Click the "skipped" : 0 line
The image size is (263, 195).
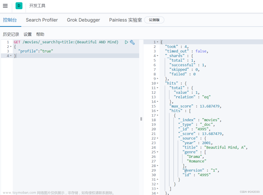(x=184, y=69)
